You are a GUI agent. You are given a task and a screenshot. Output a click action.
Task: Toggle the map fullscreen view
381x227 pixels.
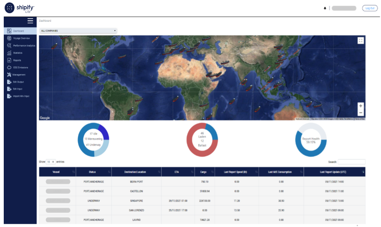(361, 40)
